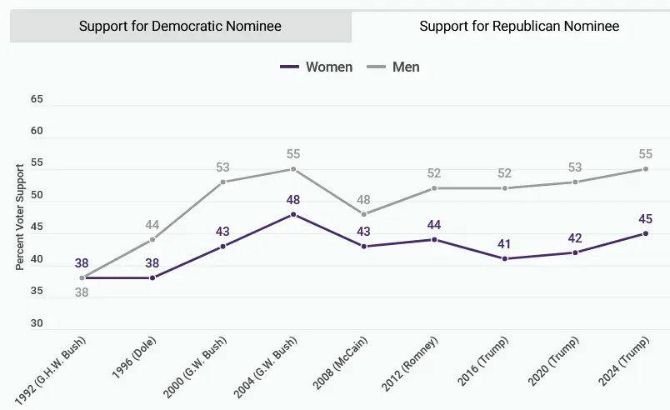Click Men data point at 2004 (55)
This screenshot has height=410, width=670.
click(293, 169)
